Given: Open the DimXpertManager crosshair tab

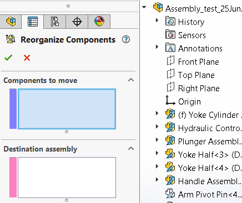Looking at the screenshot, I should pyautogui.click(x=77, y=22).
